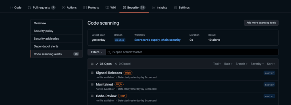Open Security policy in the sidebar

[x=57, y=31]
